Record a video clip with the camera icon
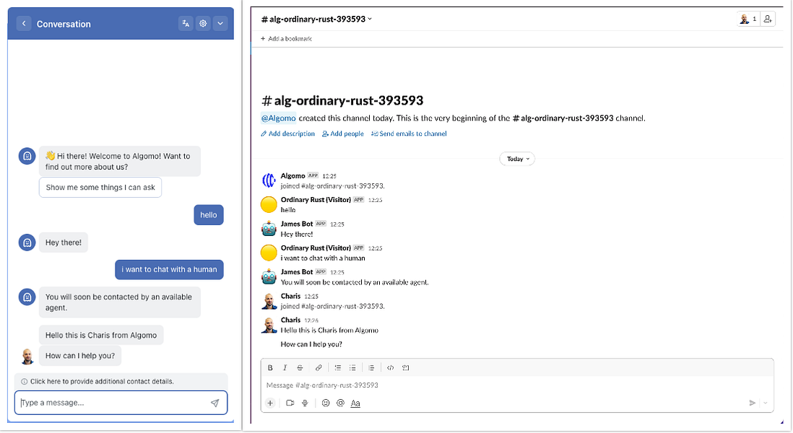Screen dimensions: 793x433 (290, 403)
